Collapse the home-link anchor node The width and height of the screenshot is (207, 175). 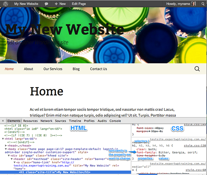15,162
